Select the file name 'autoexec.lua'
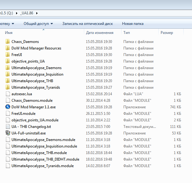Viewport: 192px width, 183px height. click(x=22, y=94)
